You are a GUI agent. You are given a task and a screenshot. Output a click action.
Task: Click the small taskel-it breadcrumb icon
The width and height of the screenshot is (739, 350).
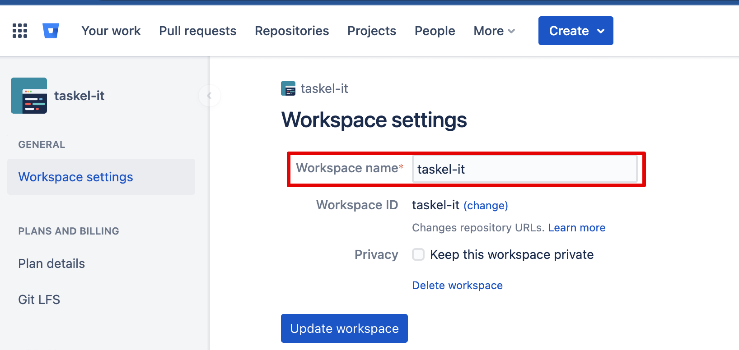288,88
